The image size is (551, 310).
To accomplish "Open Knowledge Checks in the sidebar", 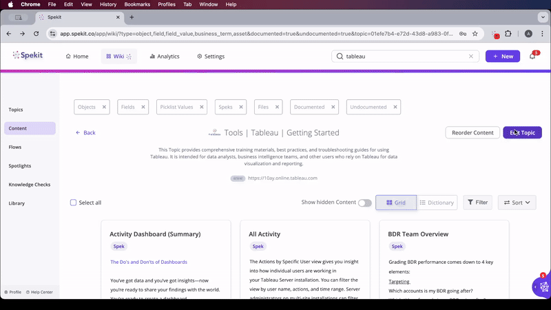I will click(x=30, y=185).
